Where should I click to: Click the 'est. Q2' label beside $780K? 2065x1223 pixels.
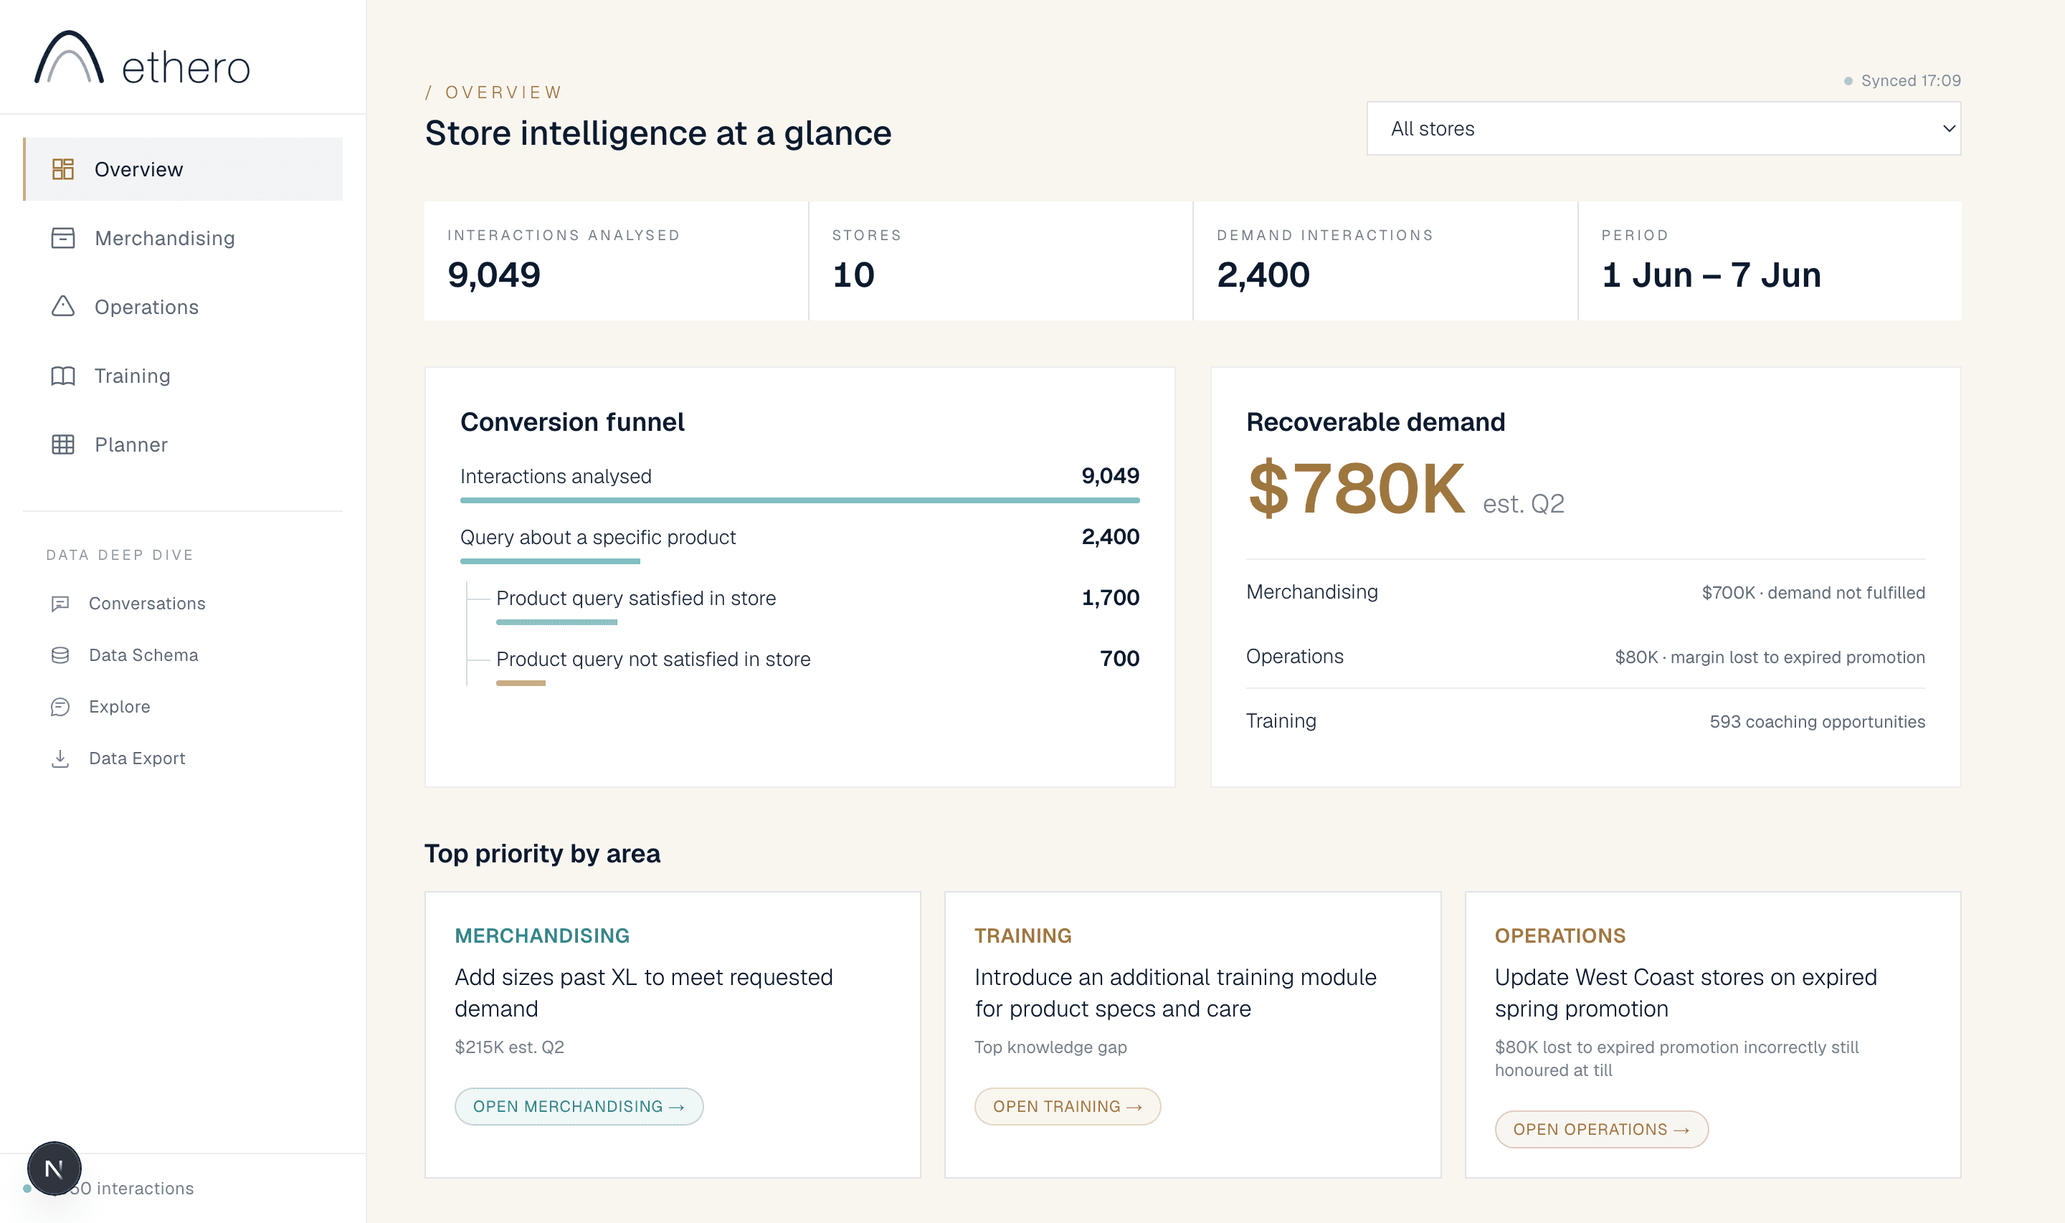(1523, 503)
